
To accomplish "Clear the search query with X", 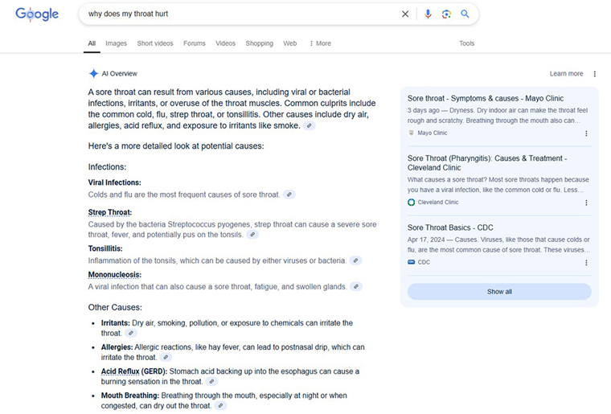I will pos(405,14).
